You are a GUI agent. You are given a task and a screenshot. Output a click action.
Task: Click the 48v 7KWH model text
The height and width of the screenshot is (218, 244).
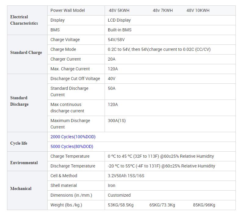(x=163, y=10)
